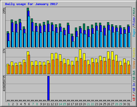Click day 26 on the x-axis
This screenshot has width=137, height=107.
(x=108, y=104)
